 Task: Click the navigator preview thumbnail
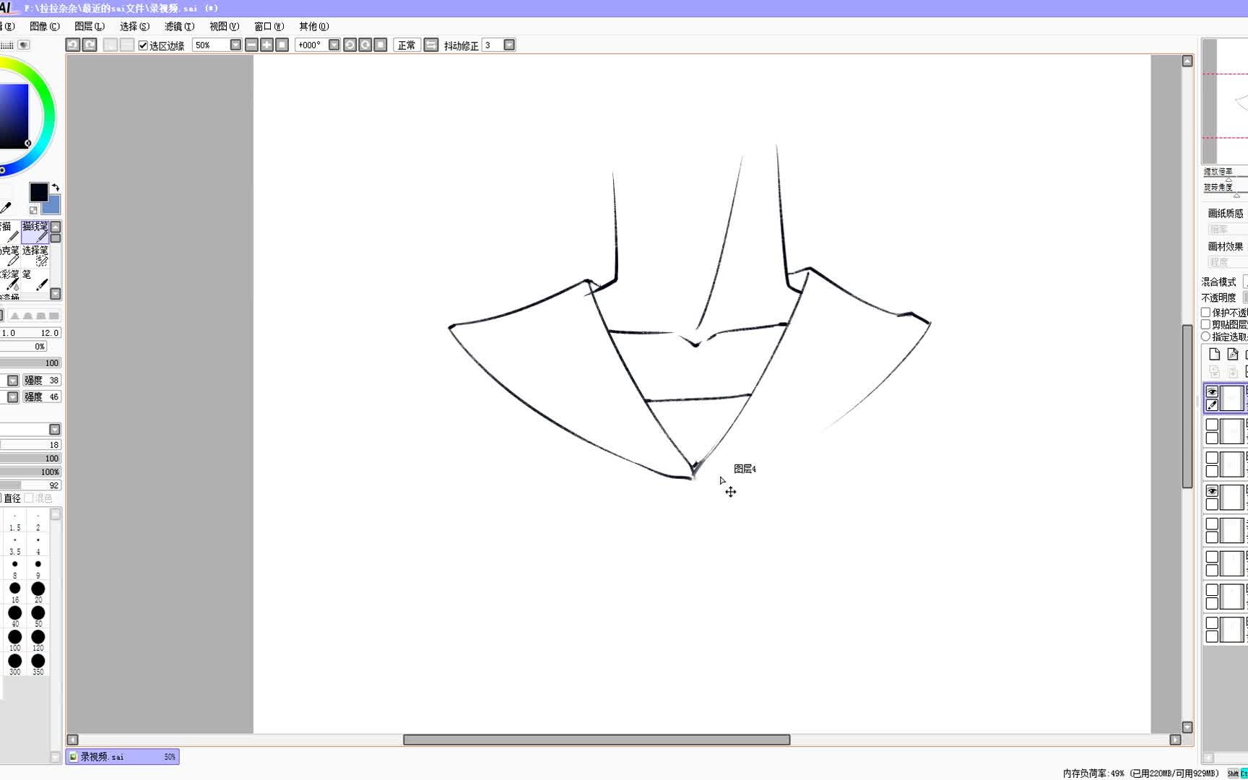1226,101
